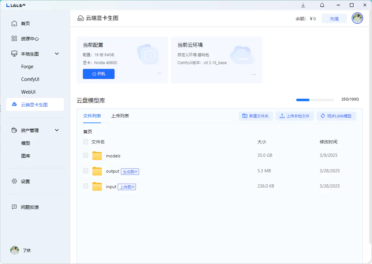372x264 pixels.
Task: Click the input folder icon
Action: pyautogui.click(x=97, y=187)
